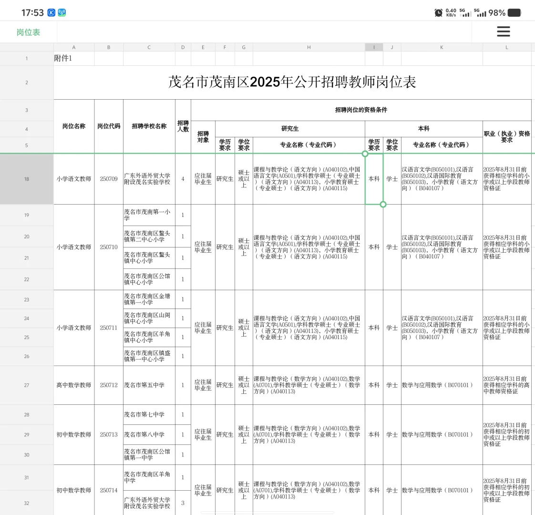Image resolution: width=535 pixels, height=515 pixels.
Task: Click header cell 招聘岗位的资格条件
Action: [361, 110]
